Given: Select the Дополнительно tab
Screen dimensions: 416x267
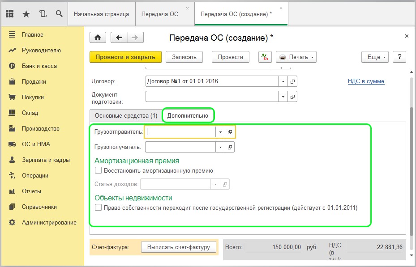Looking at the screenshot, I should tap(188, 116).
